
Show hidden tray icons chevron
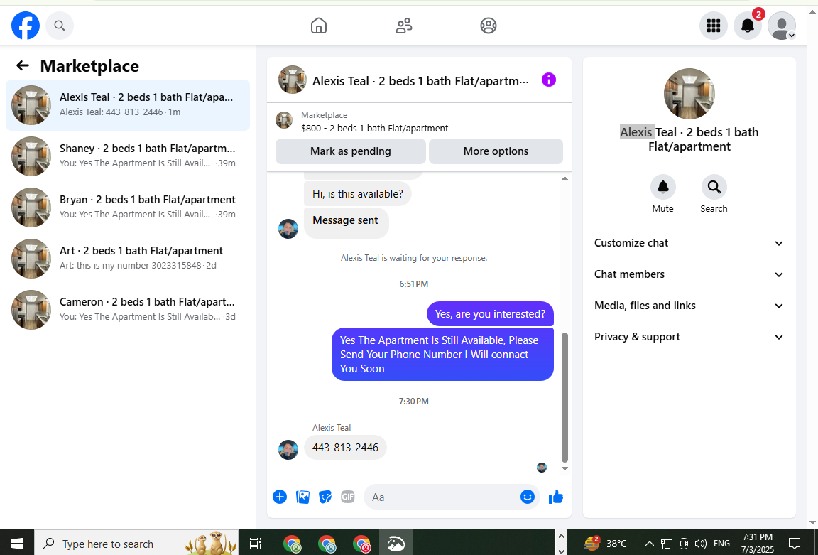[650, 544]
